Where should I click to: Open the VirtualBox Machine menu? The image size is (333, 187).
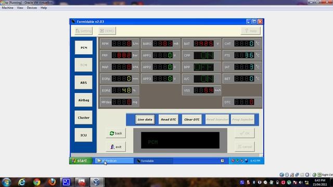(x=7, y=8)
